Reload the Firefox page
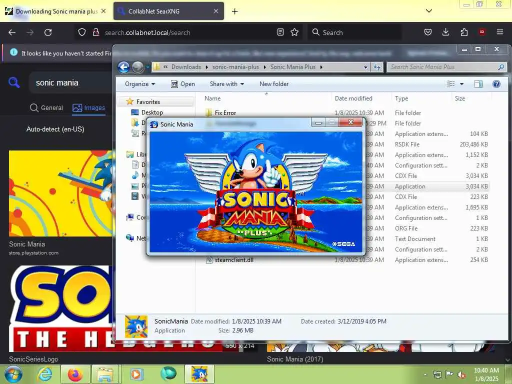 pos(48,32)
